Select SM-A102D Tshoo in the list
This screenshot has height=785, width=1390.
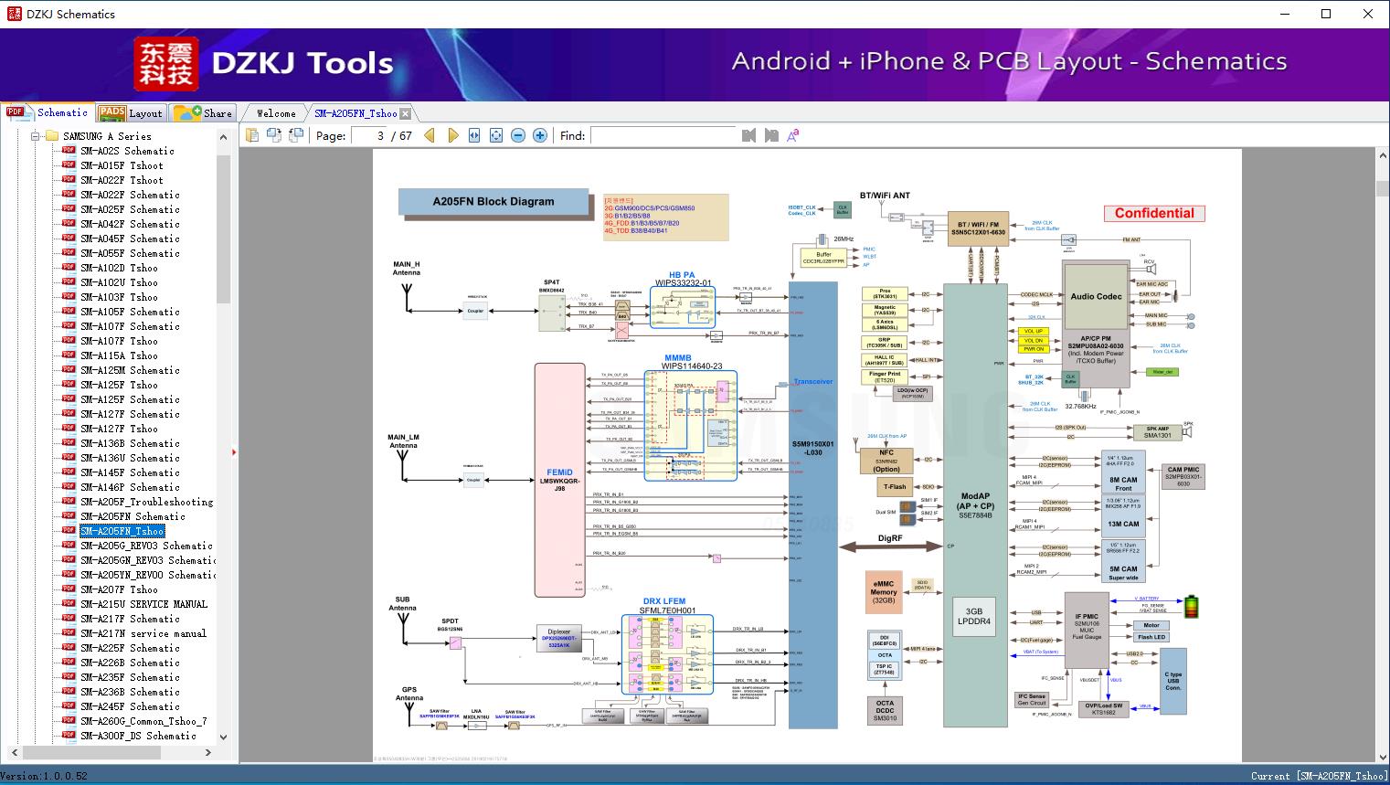(119, 268)
